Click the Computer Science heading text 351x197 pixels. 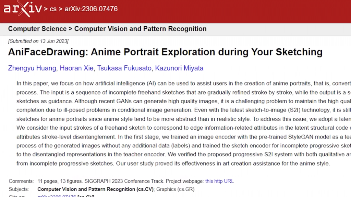(x=37, y=29)
